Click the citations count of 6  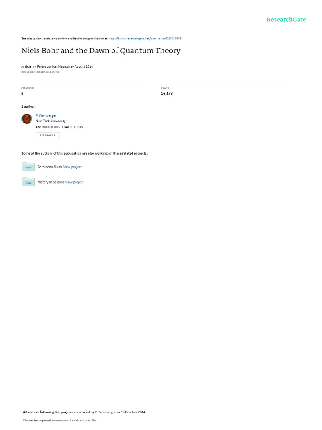click(x=23, y=94)
